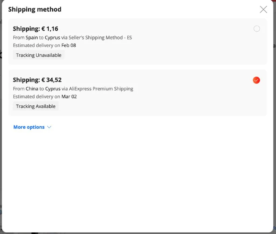Click the origin country China
Viewport: 276px width, 234px height.
click(32, 89)
